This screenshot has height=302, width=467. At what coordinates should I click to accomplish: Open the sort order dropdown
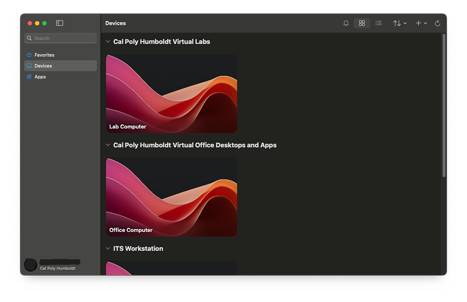(400, 23)
